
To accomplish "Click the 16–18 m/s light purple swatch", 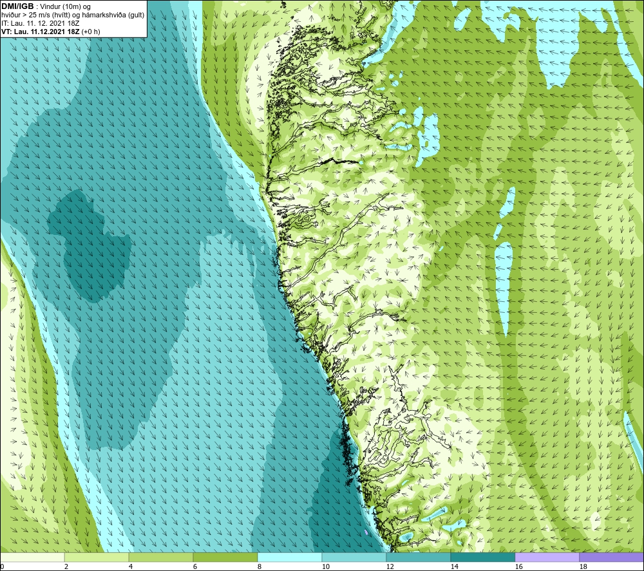I will (x=547, y=557).
